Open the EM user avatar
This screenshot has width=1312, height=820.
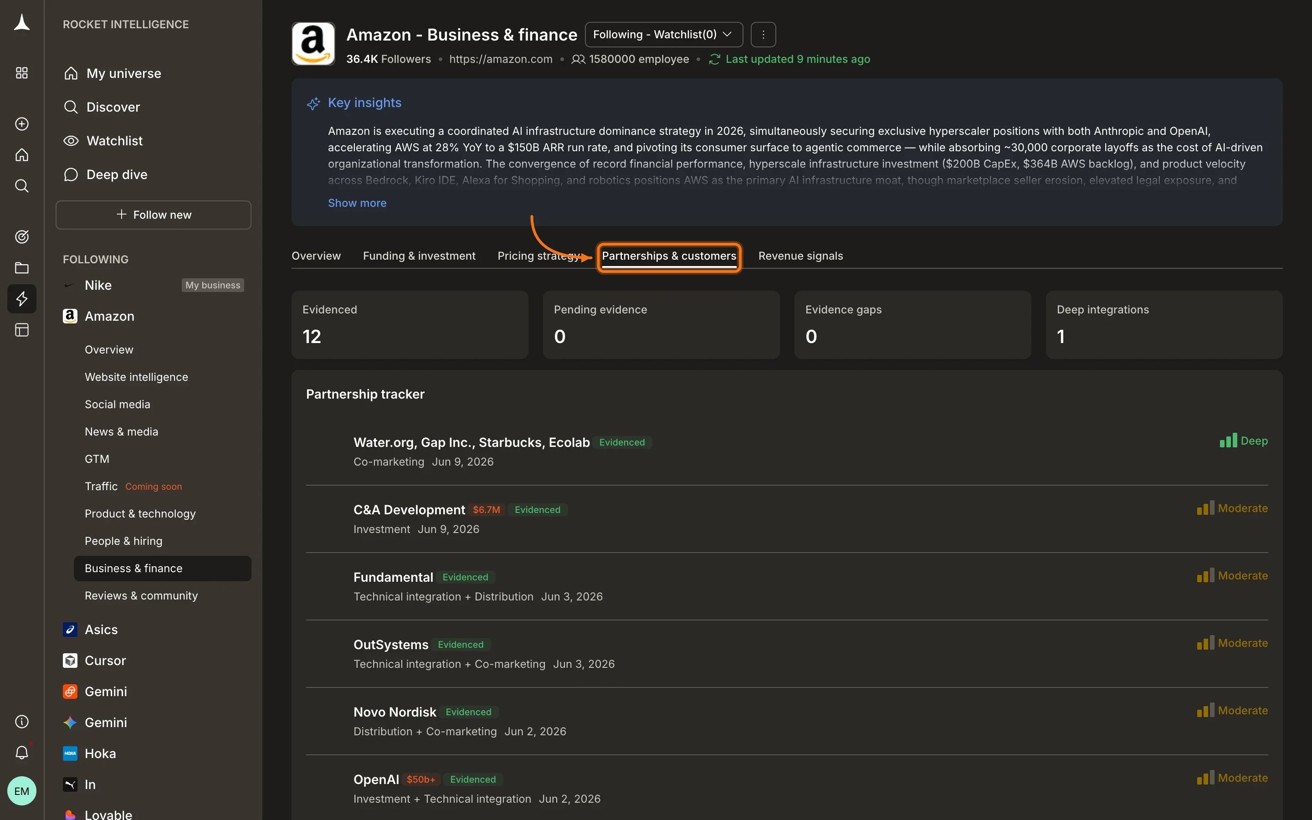[22, 791]
